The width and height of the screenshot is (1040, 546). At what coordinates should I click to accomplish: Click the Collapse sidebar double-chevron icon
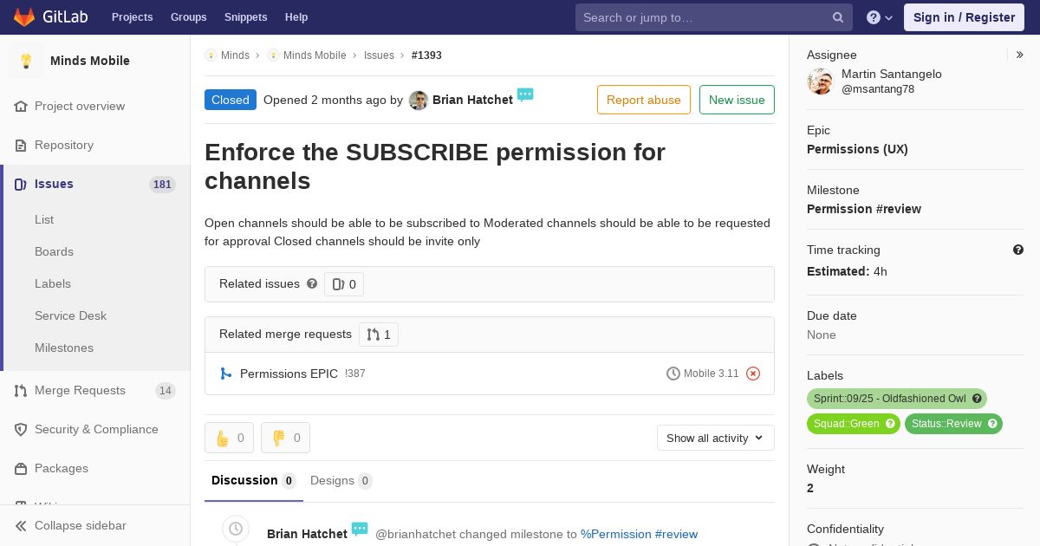pos(21,525)
